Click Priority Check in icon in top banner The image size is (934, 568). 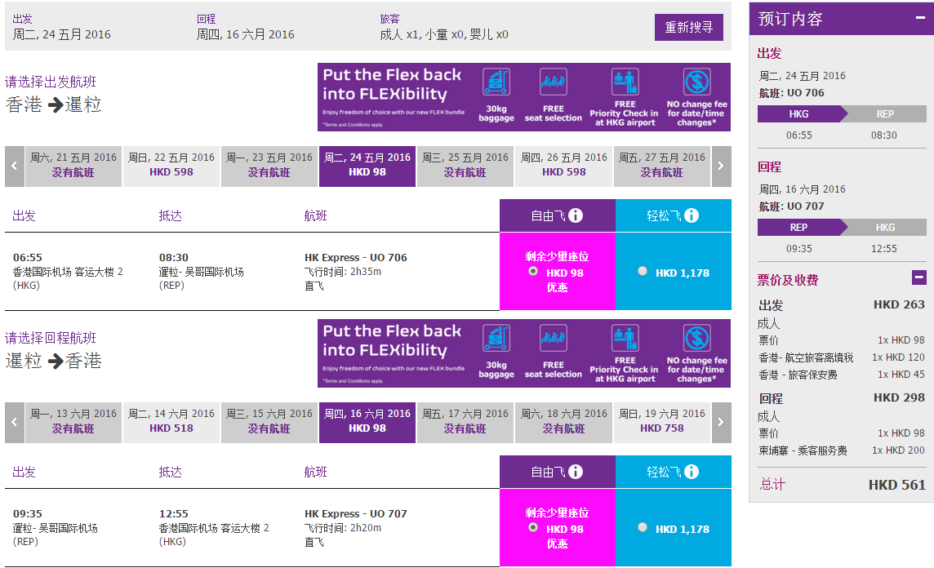625,82
